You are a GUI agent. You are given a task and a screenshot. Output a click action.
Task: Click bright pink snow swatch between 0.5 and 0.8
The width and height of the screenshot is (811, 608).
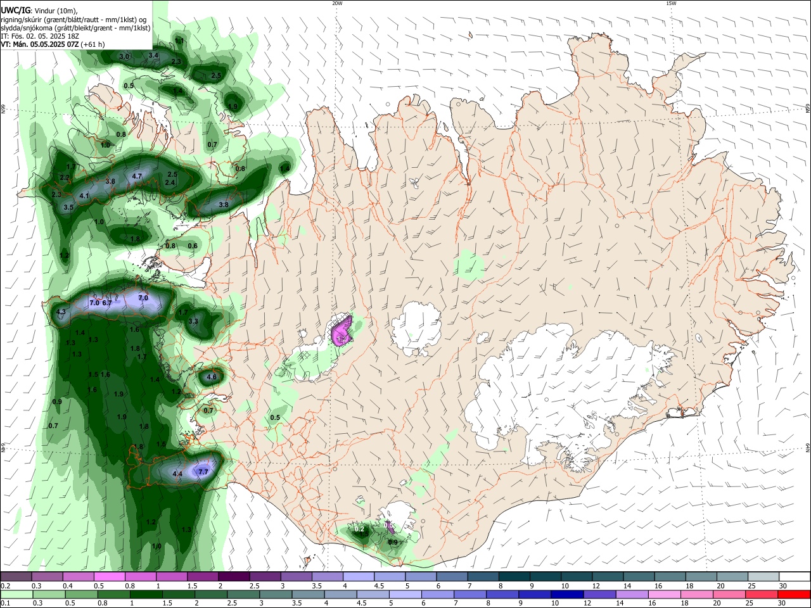[x=110, y=576]
